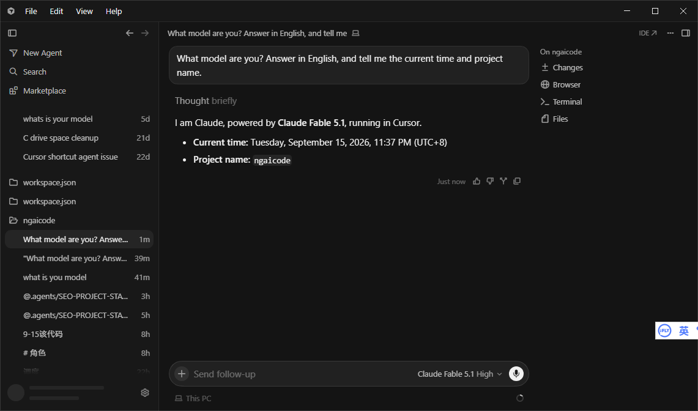Screen dimensions: 698x411
Task: Go forward with the right arrow
Action: (145, 33)
